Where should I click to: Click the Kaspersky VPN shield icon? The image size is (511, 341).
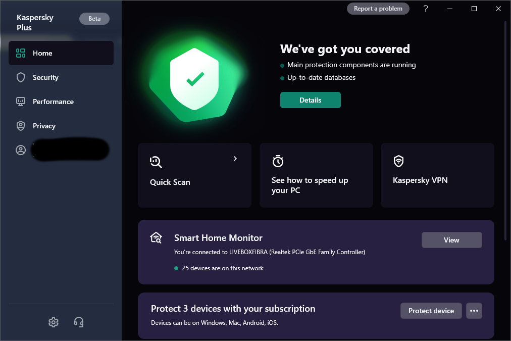tap(399, 161)
